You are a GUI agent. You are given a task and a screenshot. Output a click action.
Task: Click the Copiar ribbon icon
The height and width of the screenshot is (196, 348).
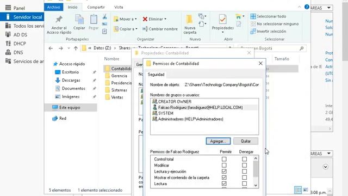click(79, 20)
